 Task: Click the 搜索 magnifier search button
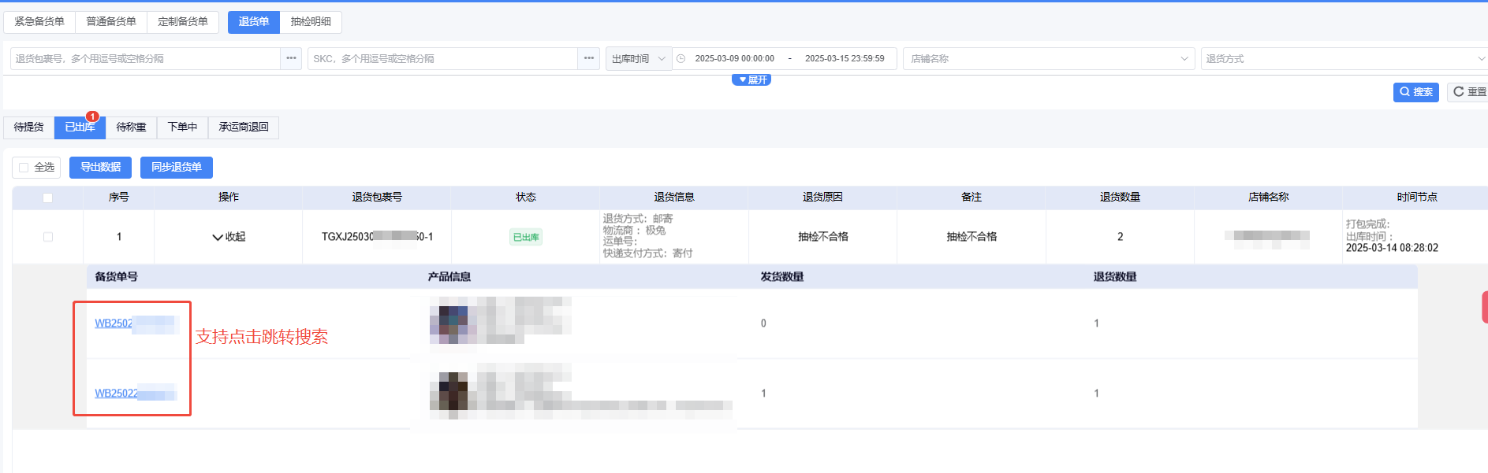tap(1415, 92)
